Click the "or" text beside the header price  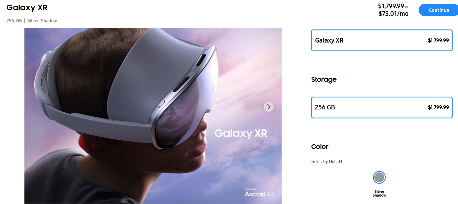click(407, 7)
